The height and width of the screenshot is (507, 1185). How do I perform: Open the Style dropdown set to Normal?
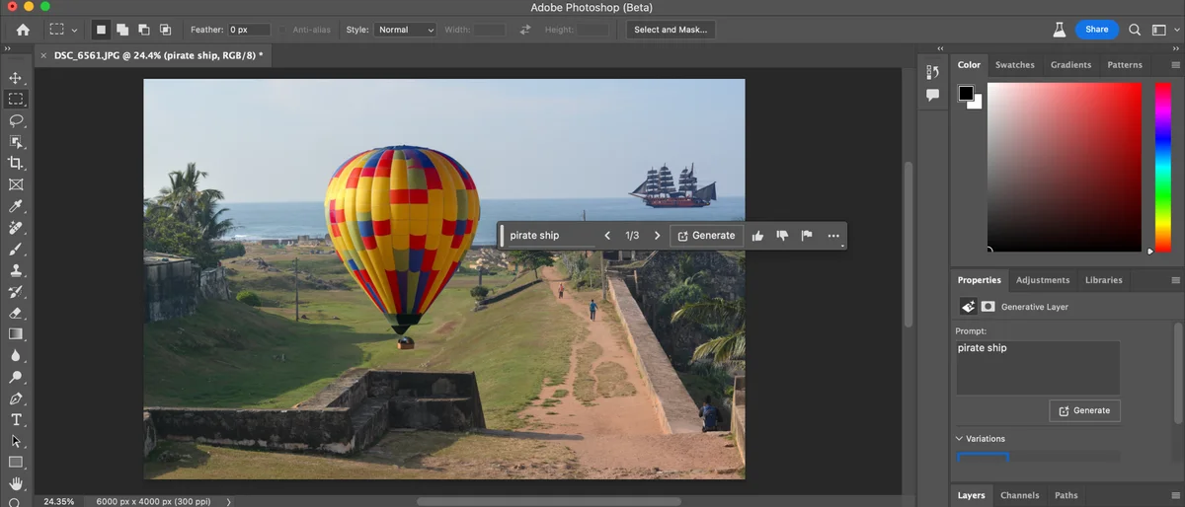404,30
